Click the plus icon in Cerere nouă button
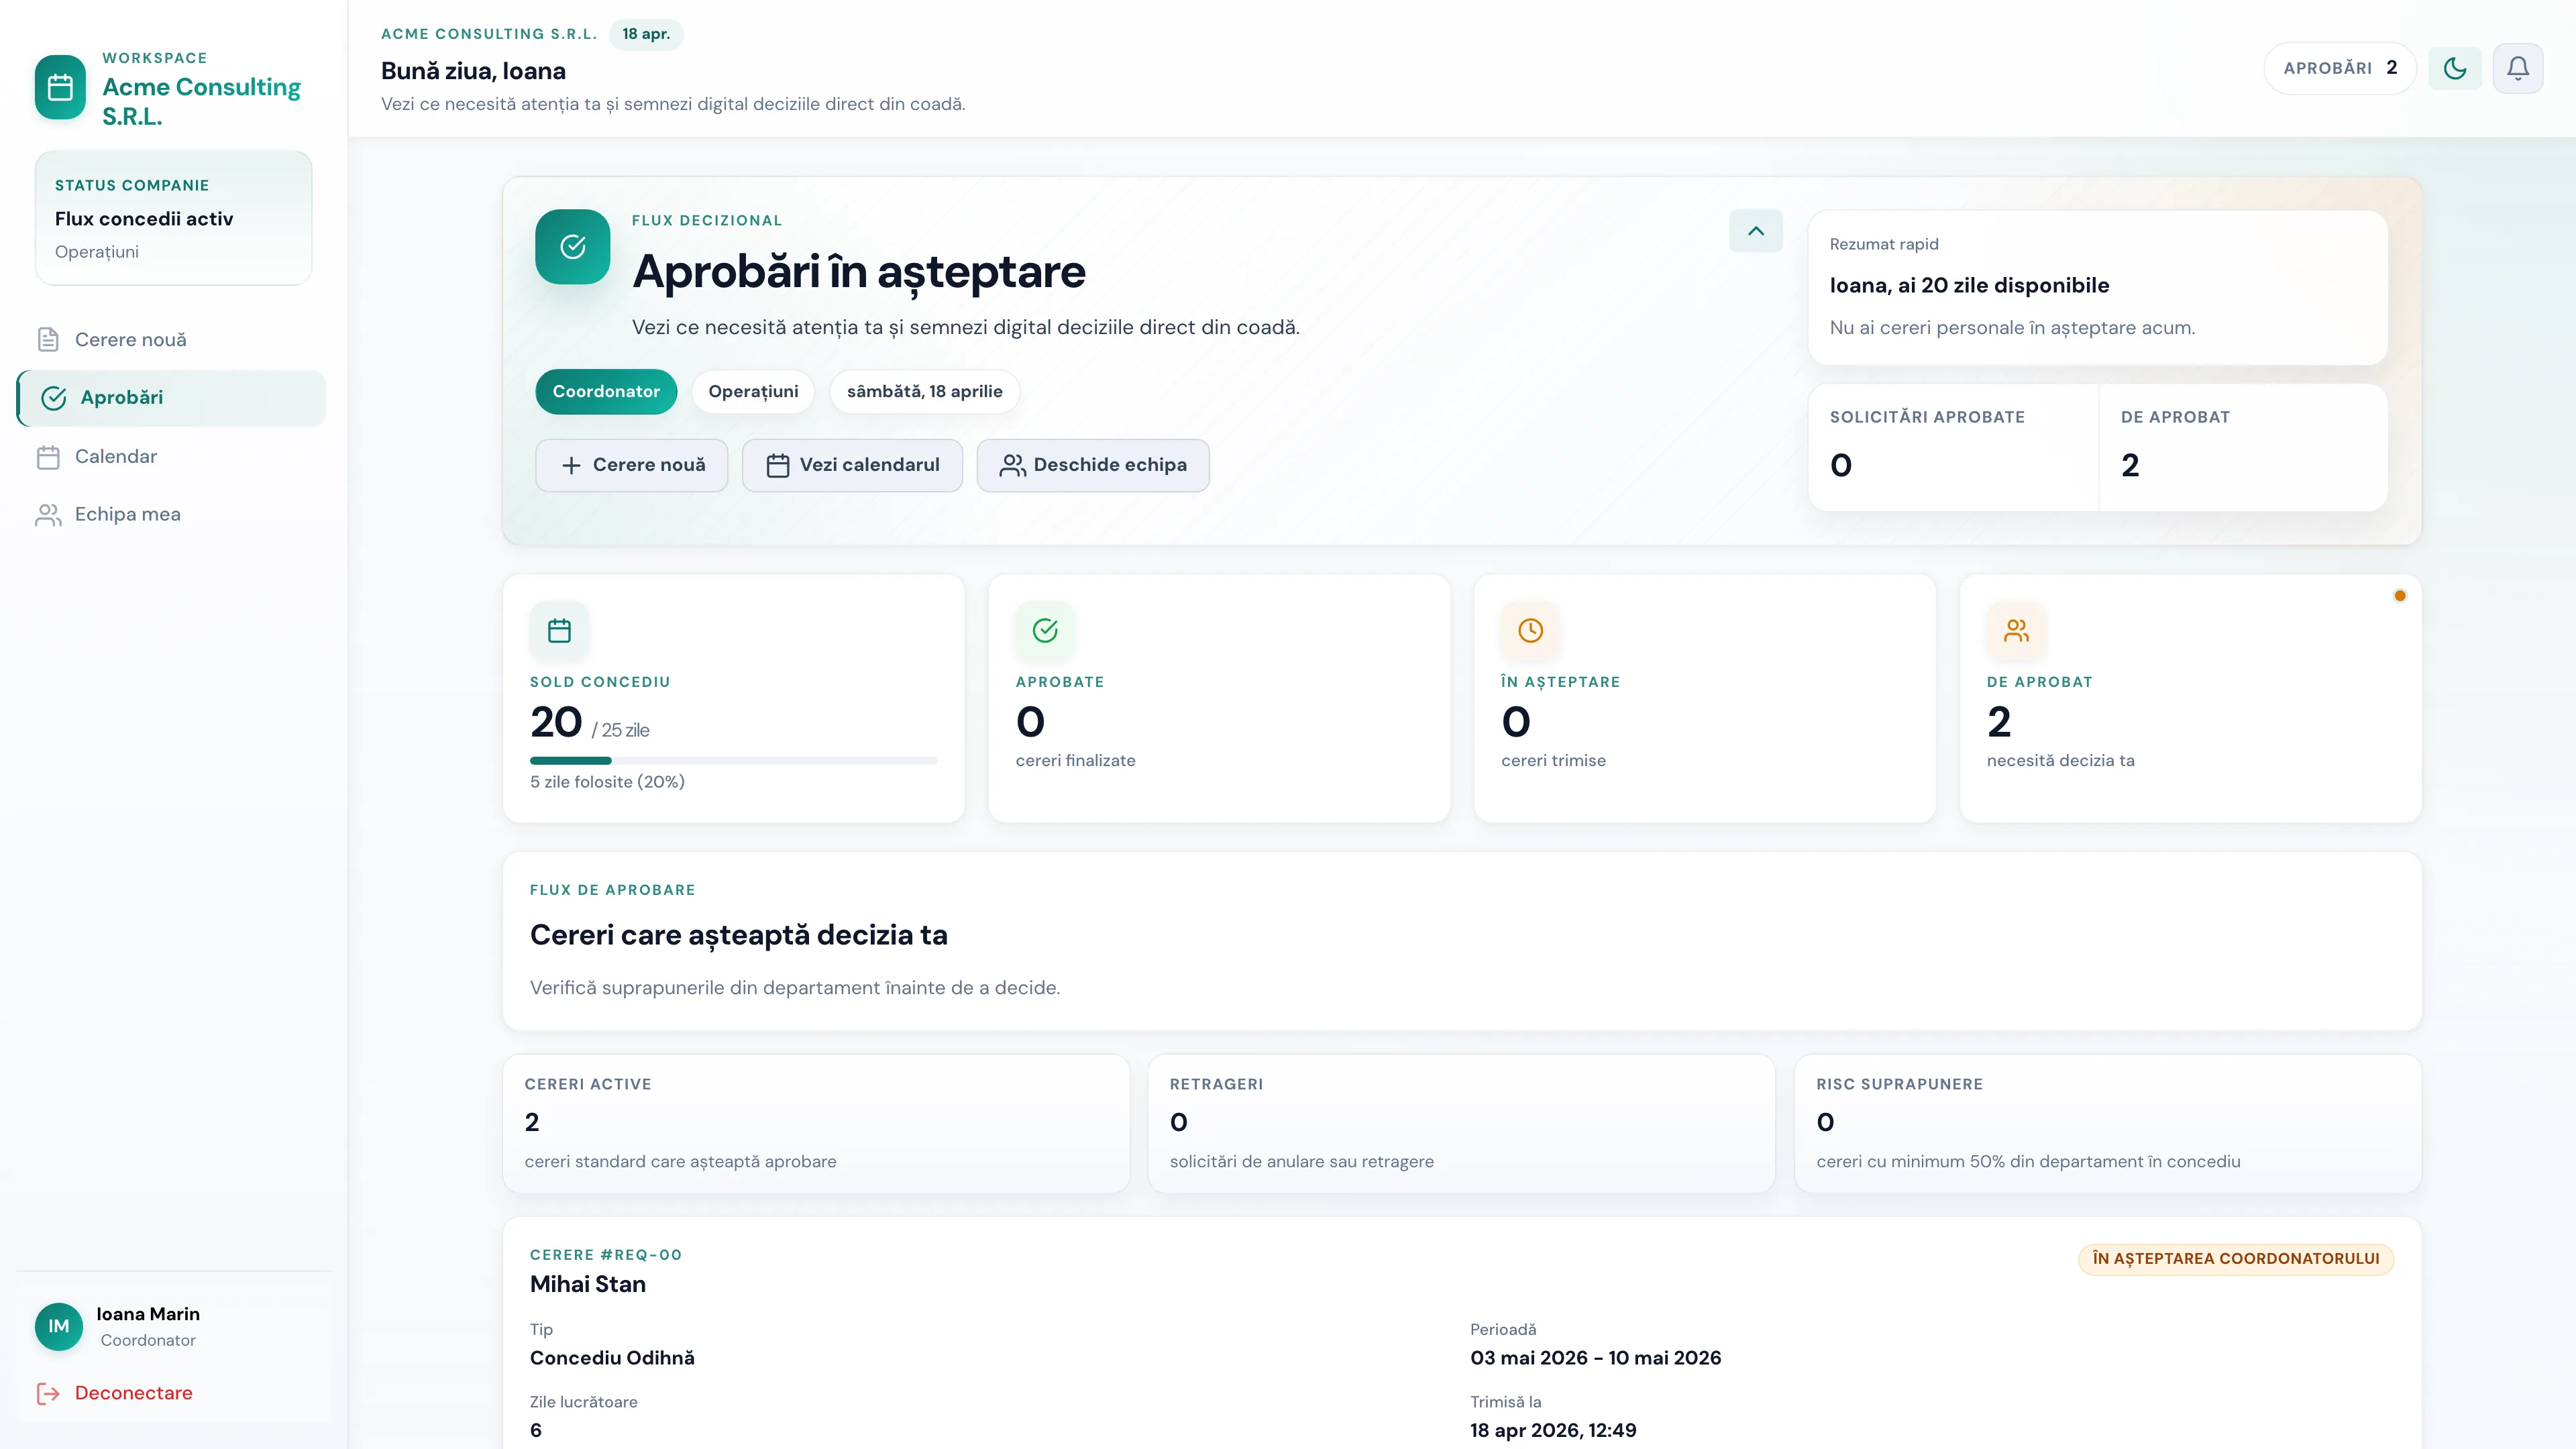 pyautogui.click(x=571, y=466)
